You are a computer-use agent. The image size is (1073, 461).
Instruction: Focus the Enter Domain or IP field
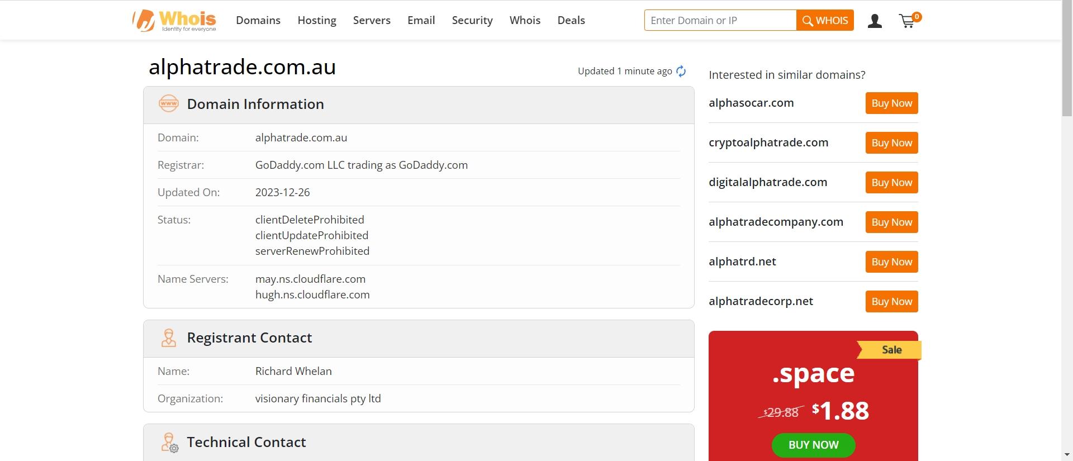[x=720, y=20]
